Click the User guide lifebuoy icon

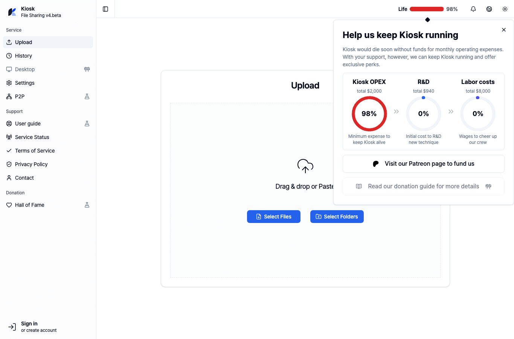coord(9,124)
